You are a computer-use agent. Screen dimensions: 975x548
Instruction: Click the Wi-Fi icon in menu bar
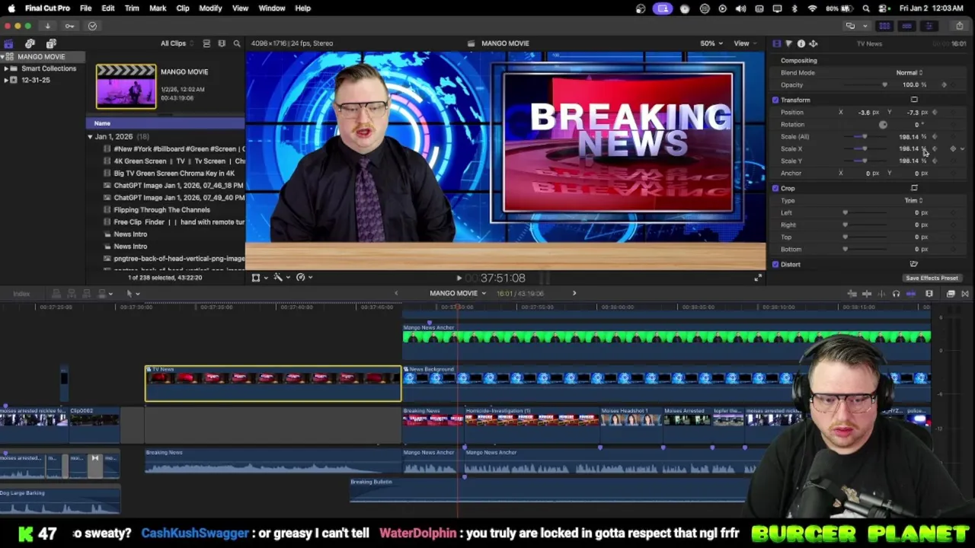(812, 8)
